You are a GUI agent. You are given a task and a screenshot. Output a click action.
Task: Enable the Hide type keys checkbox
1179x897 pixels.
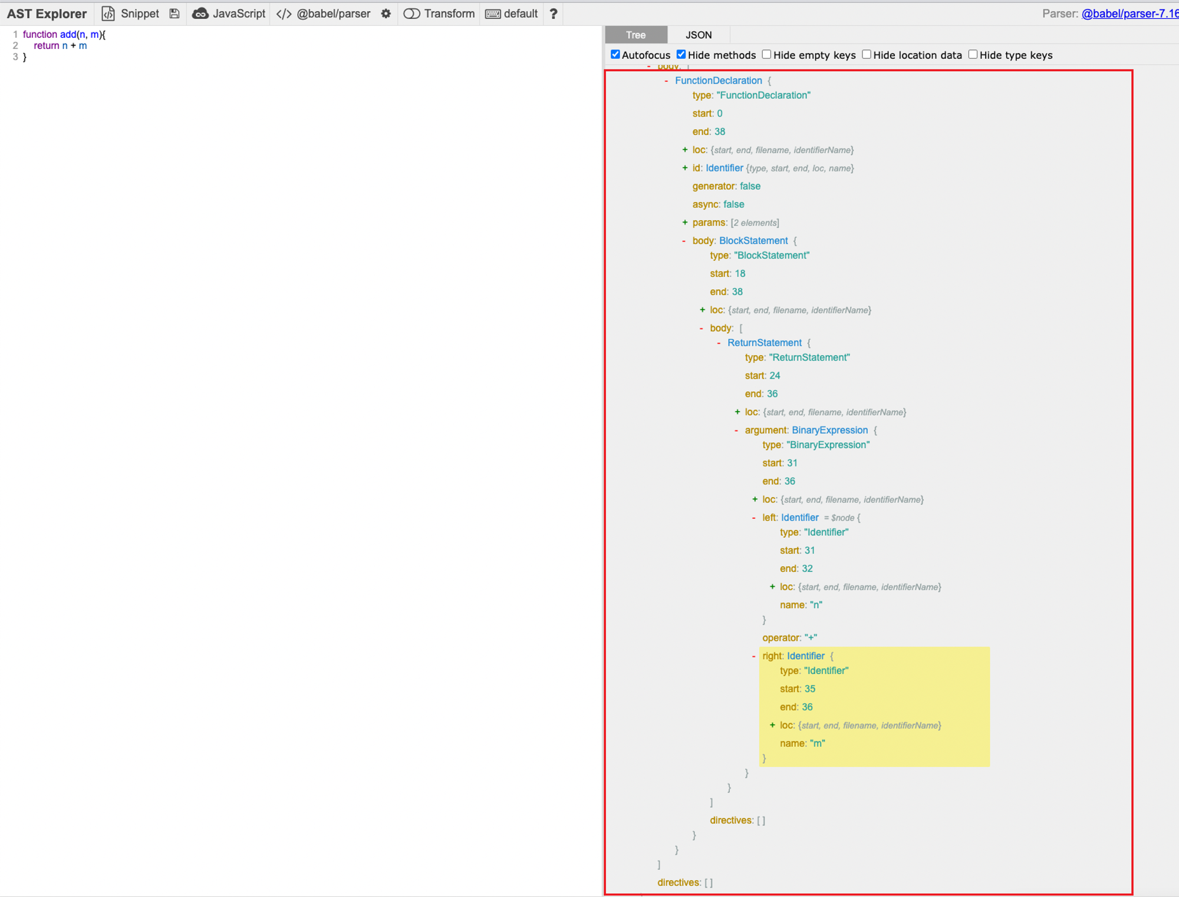[973, 55]
